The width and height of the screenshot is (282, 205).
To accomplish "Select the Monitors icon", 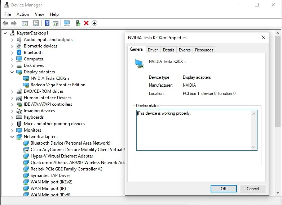I will tap(19, 130).
